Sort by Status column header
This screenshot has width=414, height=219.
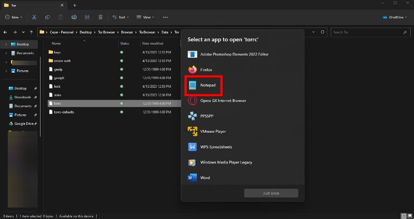(x=125, y=44)
